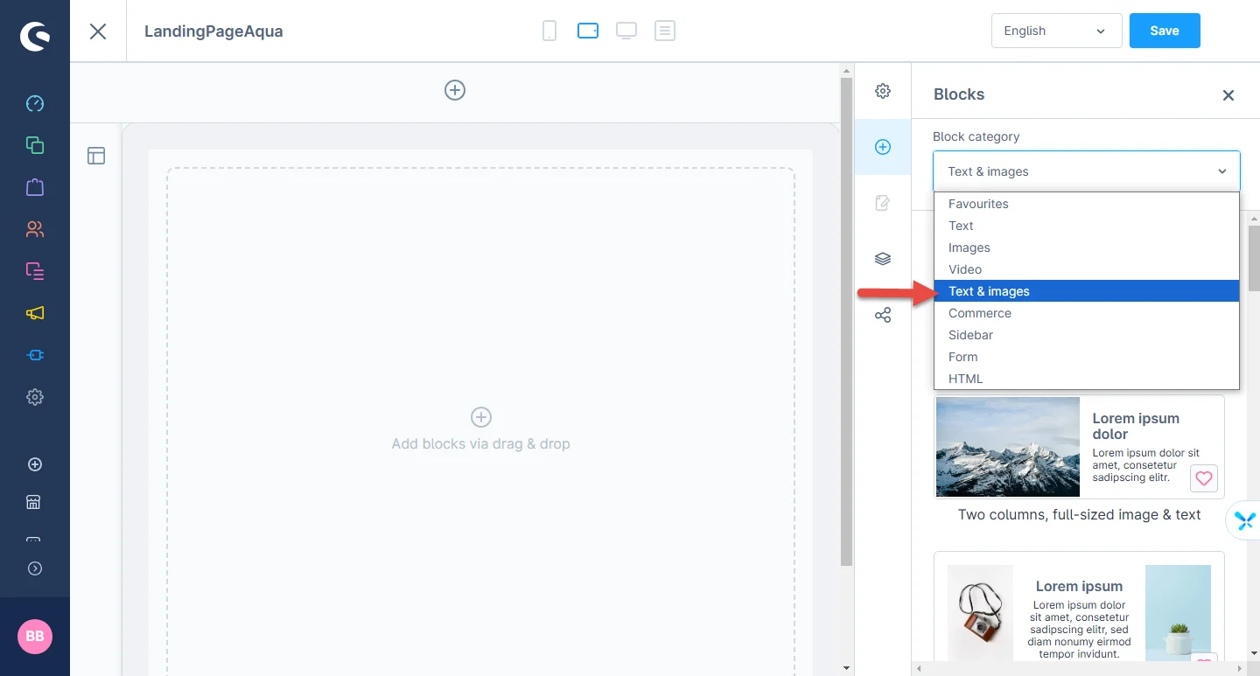Toggle form view preview mode
Viewport: 1260px width, 676px height.
click(x=665, y=31)
